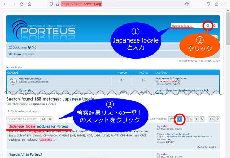This screenshot has width=230, height=158.
Task: Open the Tutorials forum
Action: (x=25, y=90)
